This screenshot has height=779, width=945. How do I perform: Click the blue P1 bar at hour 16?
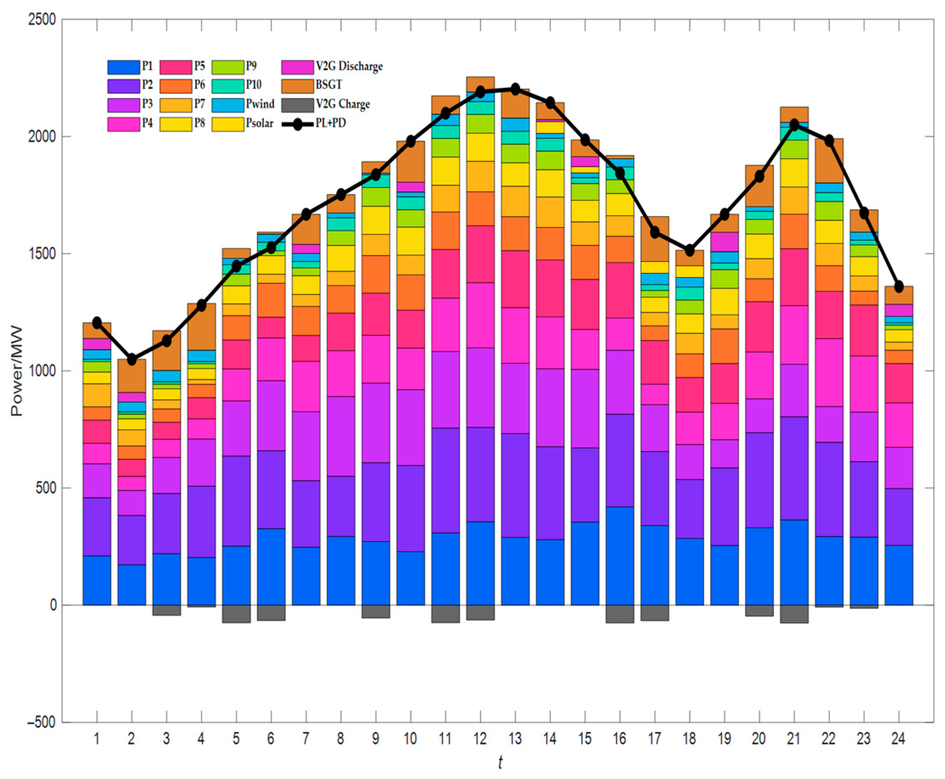[x=620, y=555]
